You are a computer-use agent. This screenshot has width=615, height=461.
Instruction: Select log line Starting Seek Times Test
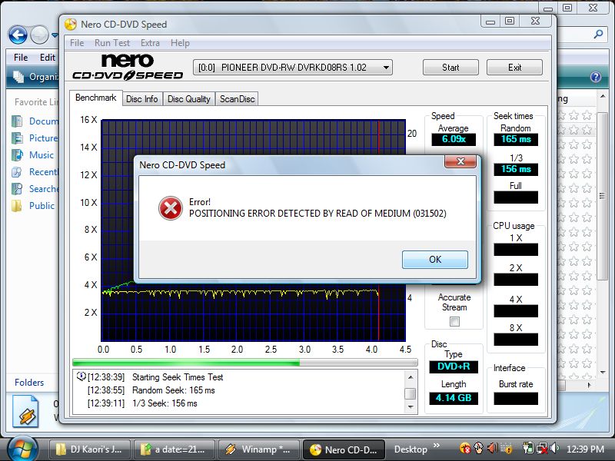178,377
